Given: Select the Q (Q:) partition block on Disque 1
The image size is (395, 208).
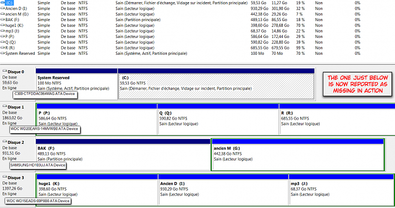Looking at the screenshot, I should (218, 119).
